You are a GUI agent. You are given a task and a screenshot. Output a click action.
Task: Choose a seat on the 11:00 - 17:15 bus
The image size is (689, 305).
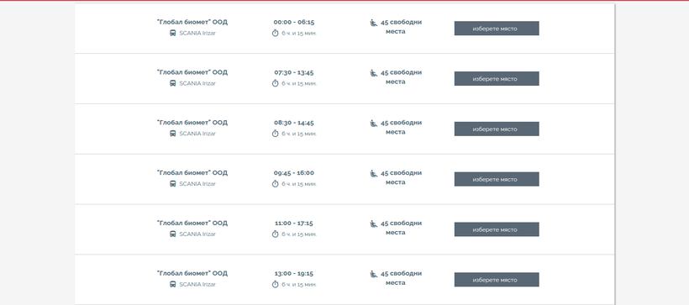click(x=497, y=229)
